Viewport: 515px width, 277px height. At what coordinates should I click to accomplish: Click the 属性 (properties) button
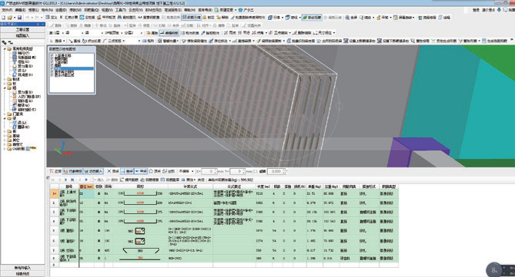point(152,33)
